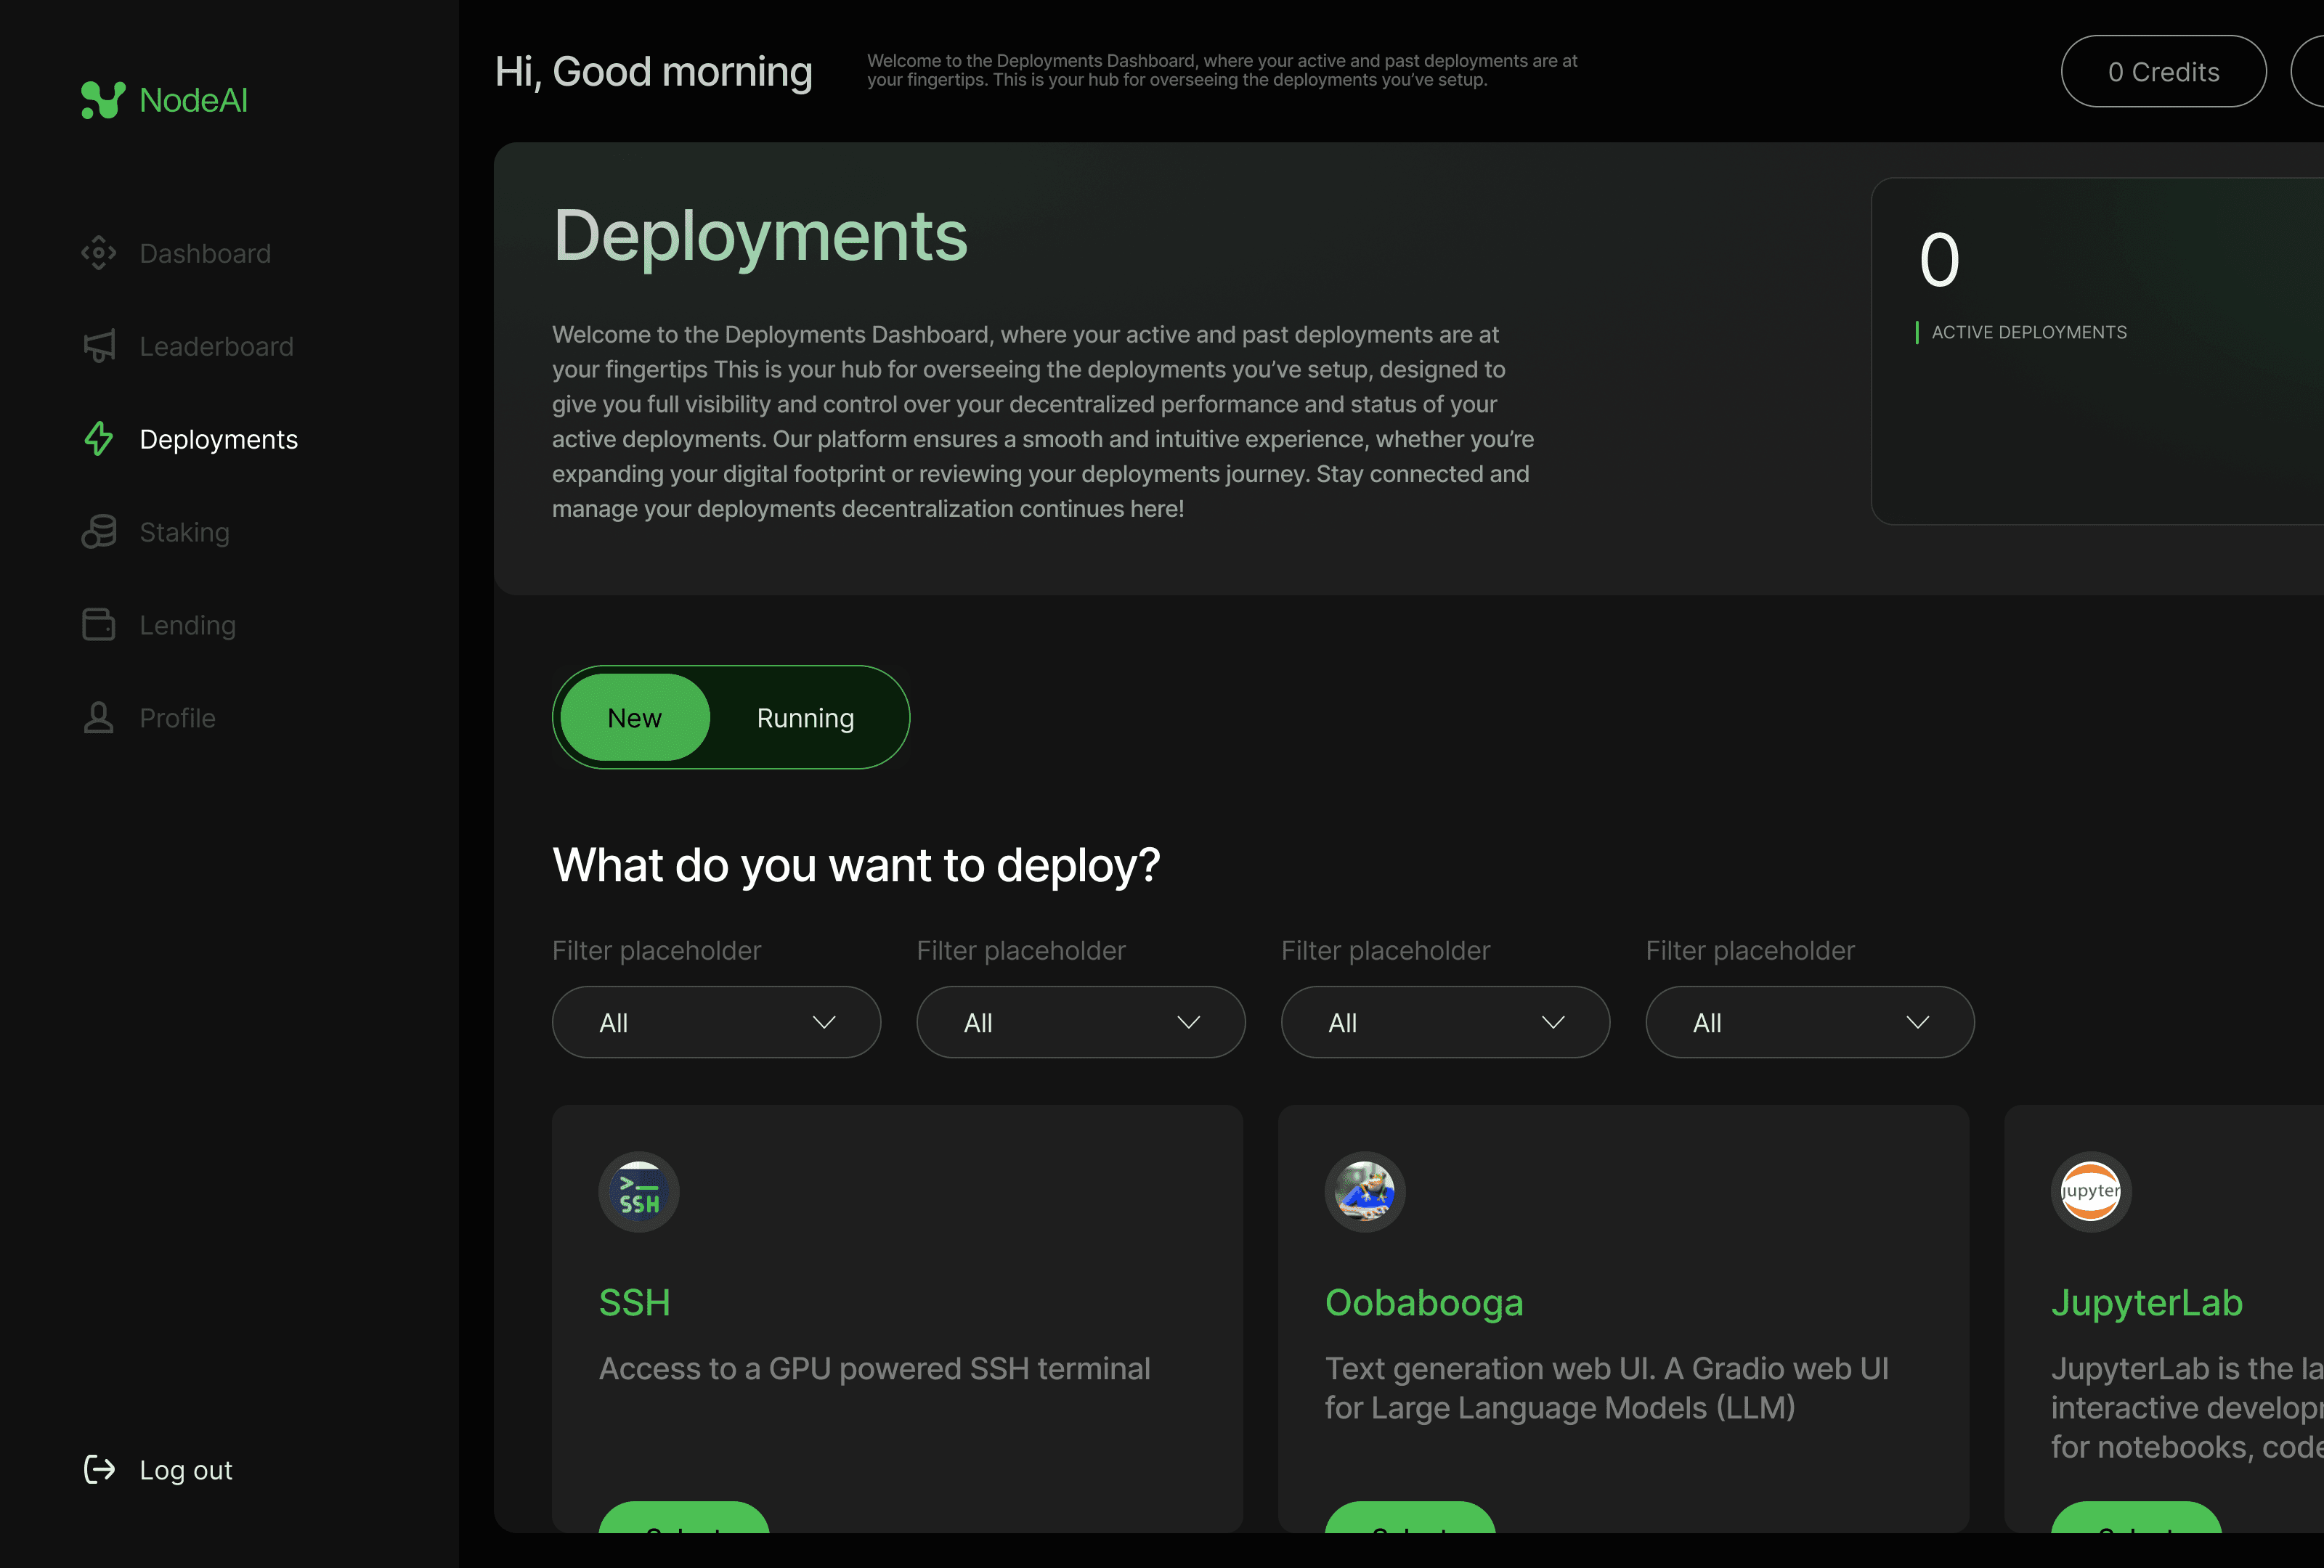Click the Leaderboard megaphone icon
The image size is (2324, 1568).
(x=98, y=346)
